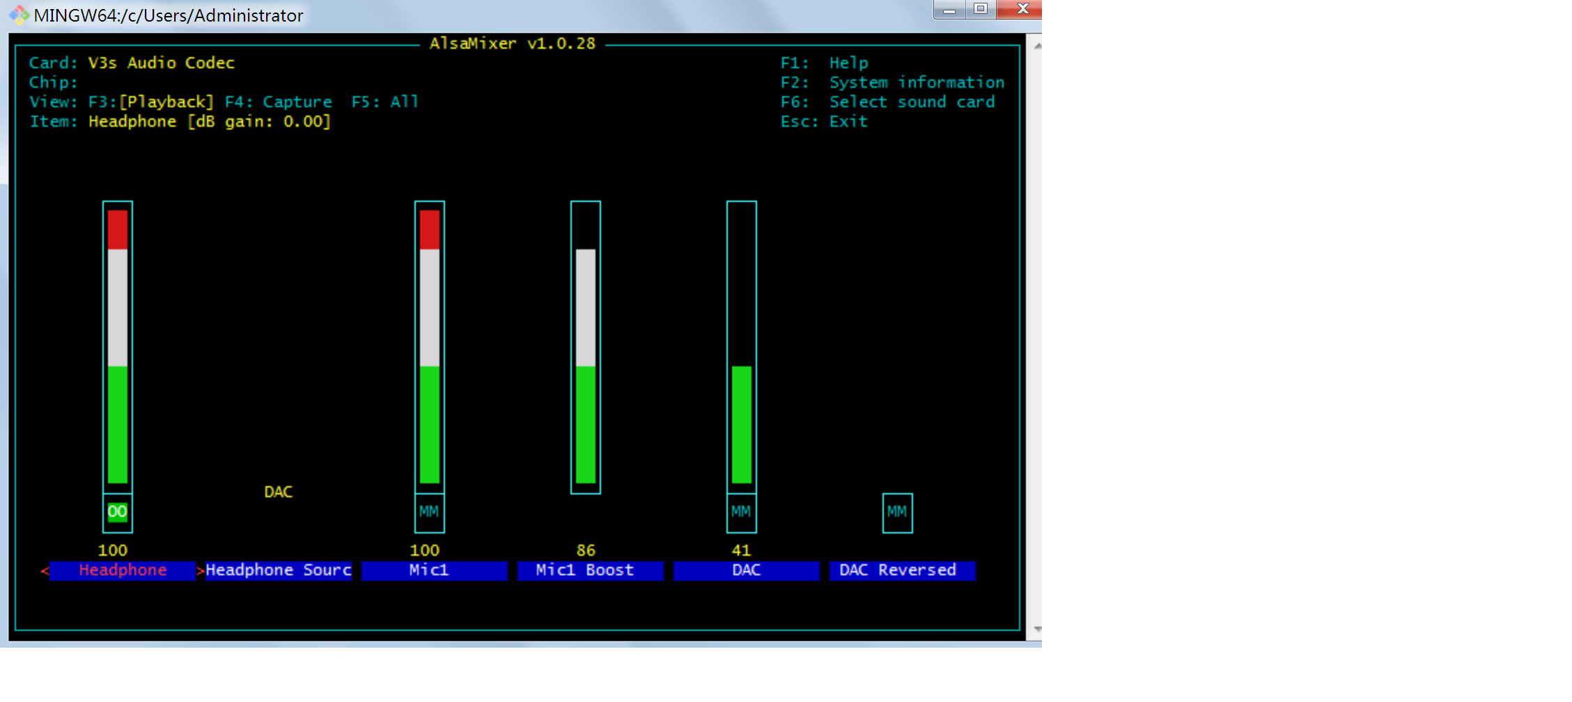This screenshot has width=1572, height=702.
Task: Click the scrollbar up arrow
Action: (x=1037, y=46)
